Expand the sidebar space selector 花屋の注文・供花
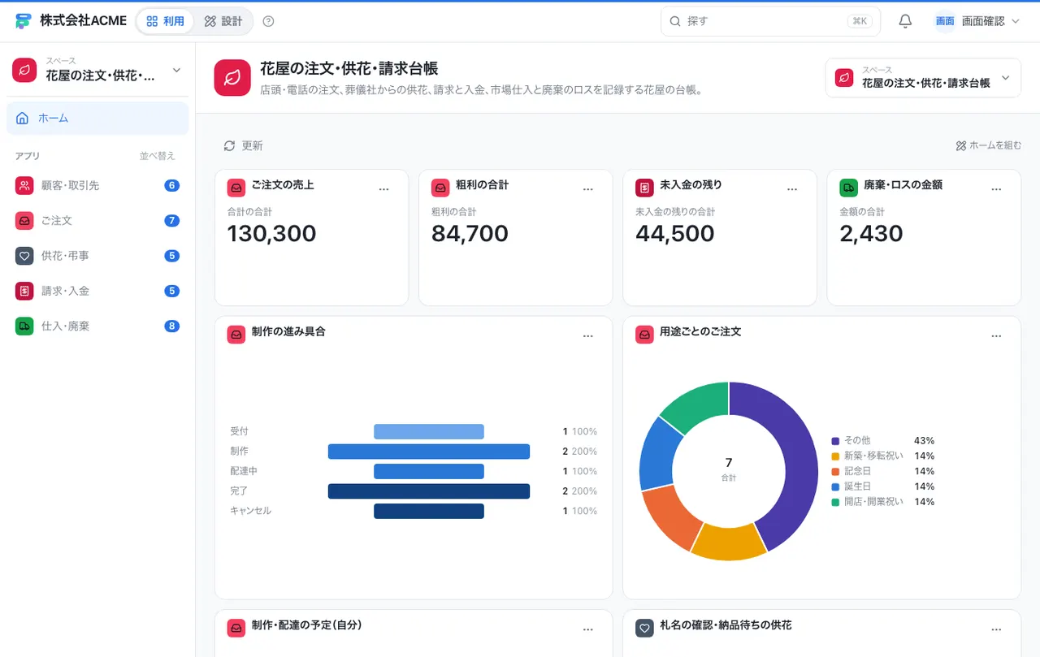Screen dimensions: 1040x657 coord(97,70)
